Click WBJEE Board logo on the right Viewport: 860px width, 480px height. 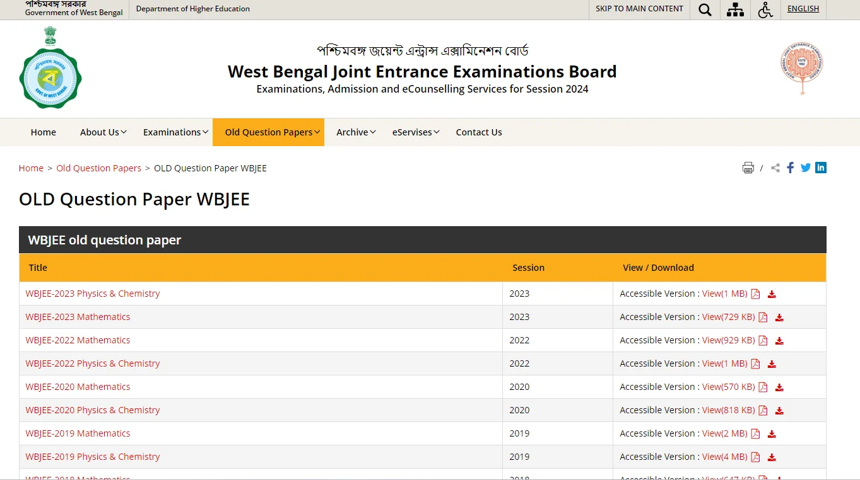802,68
